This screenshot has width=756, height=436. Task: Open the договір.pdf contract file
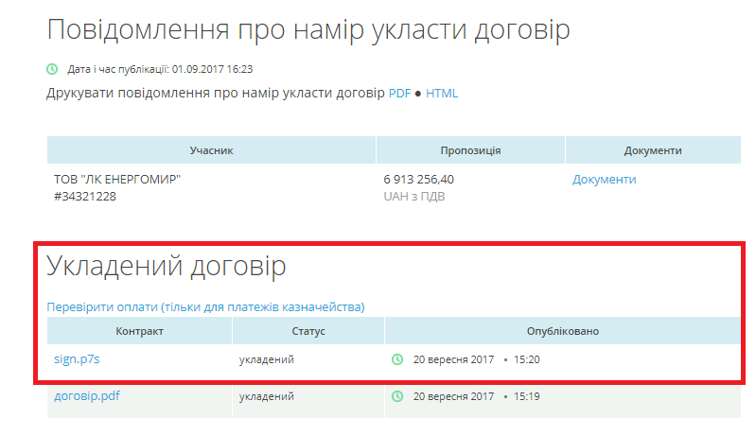pos(87,396)
